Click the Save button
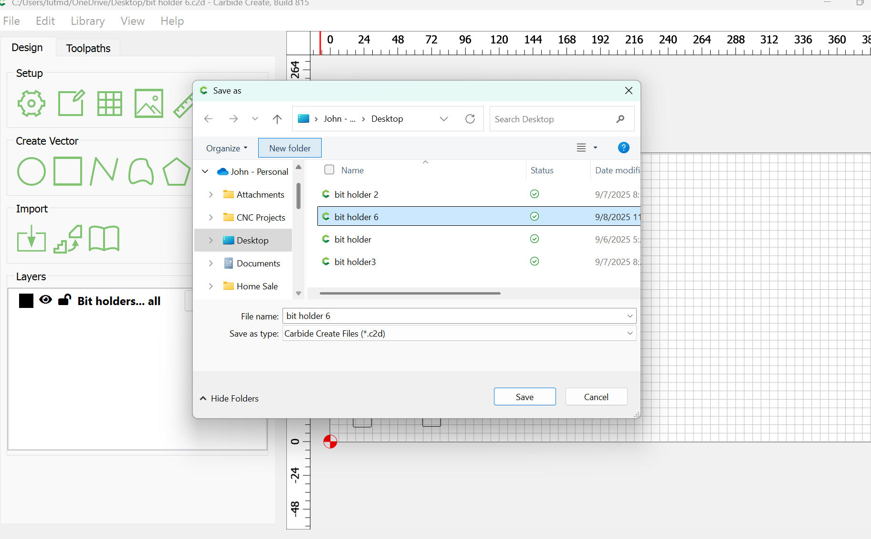 pyautogui.click(x=525, y=397)
